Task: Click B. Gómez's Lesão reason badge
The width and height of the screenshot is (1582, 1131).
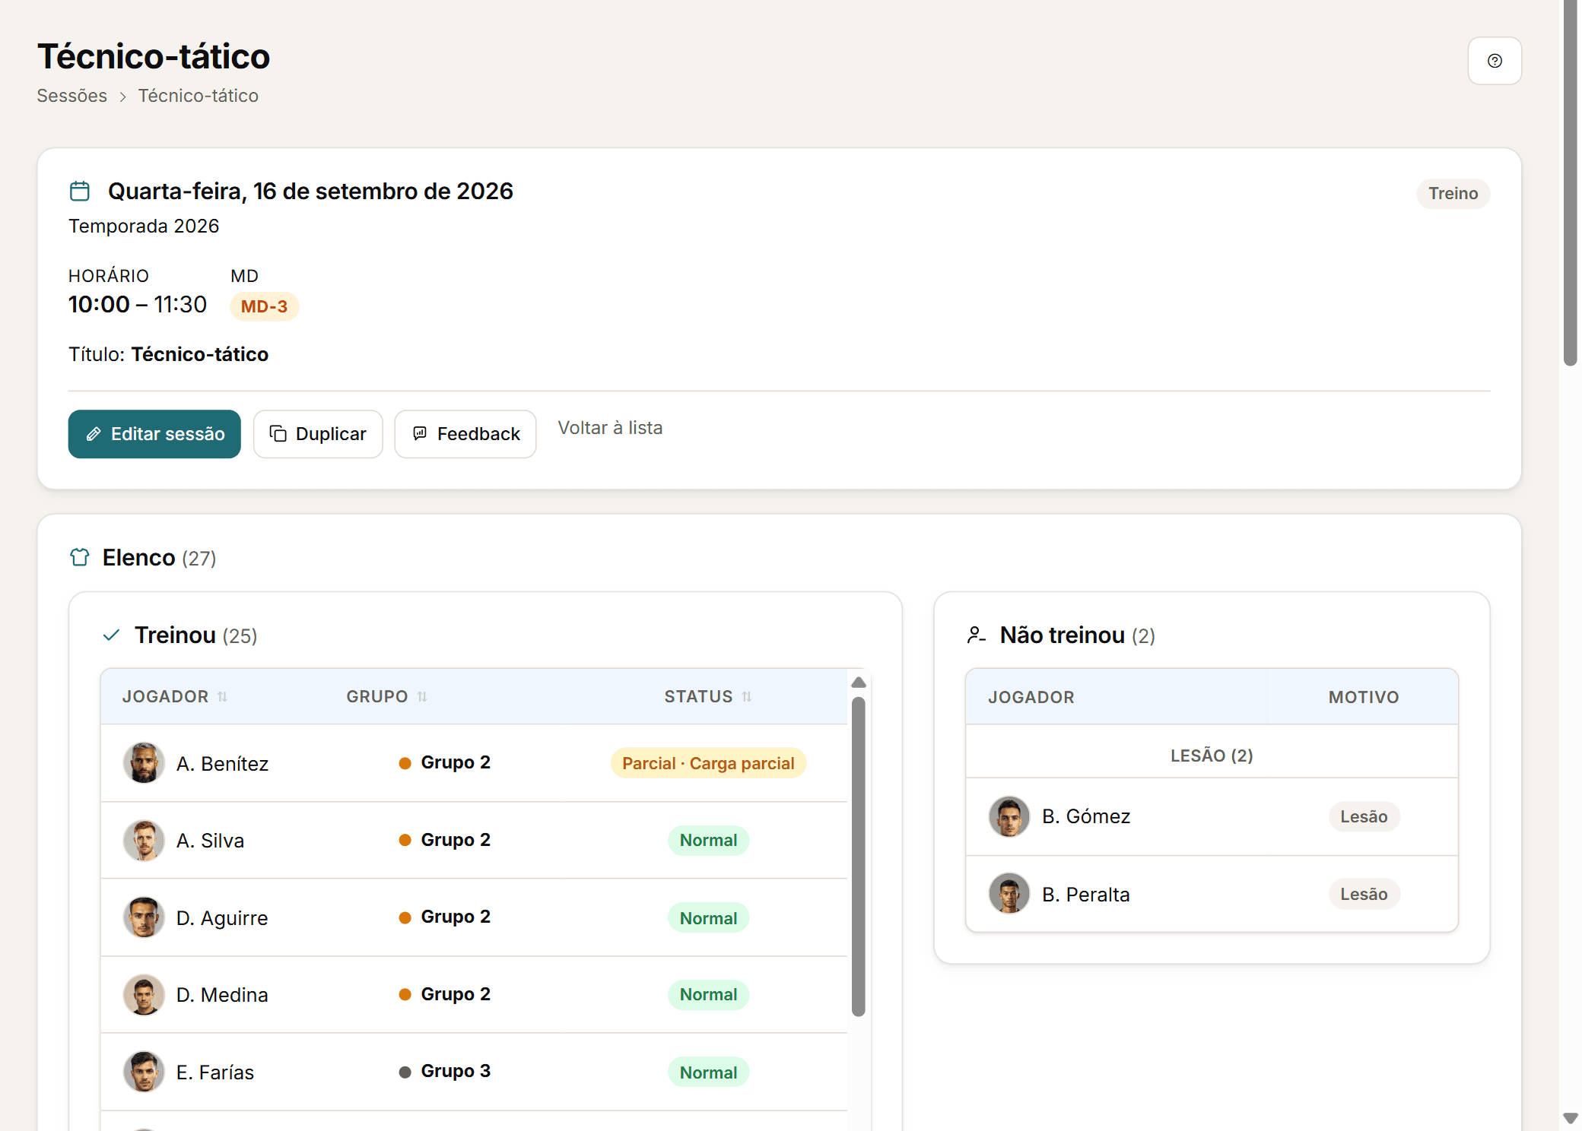Action: 1364,816
